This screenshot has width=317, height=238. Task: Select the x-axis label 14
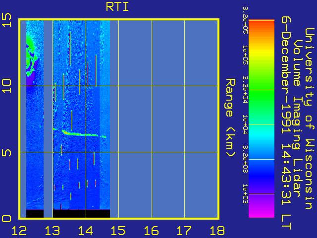point(86,231)
